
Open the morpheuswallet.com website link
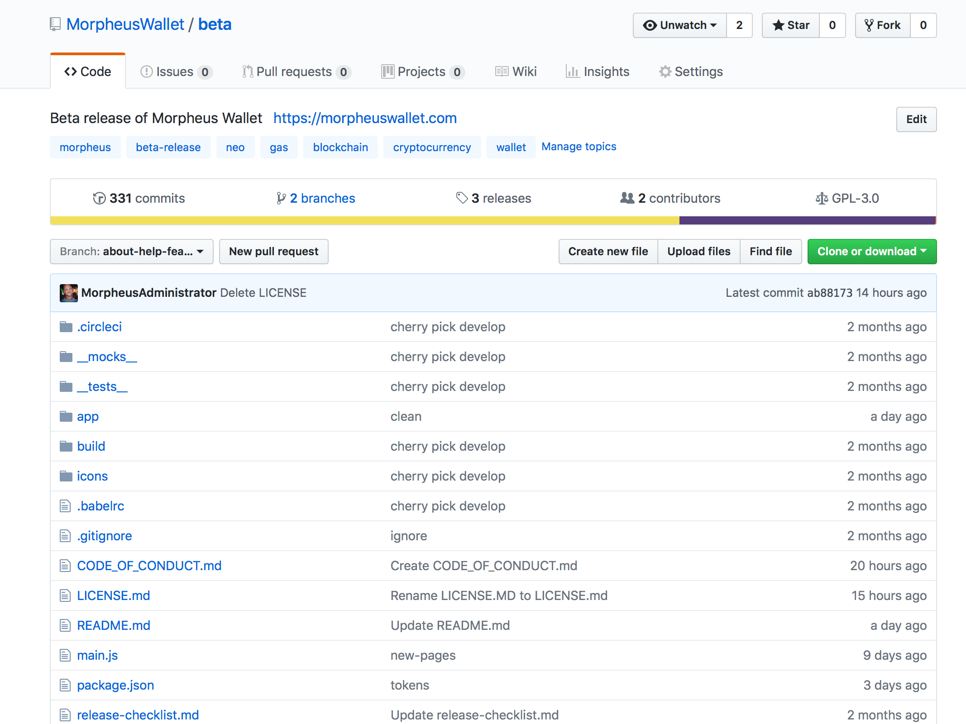[365, 118]
